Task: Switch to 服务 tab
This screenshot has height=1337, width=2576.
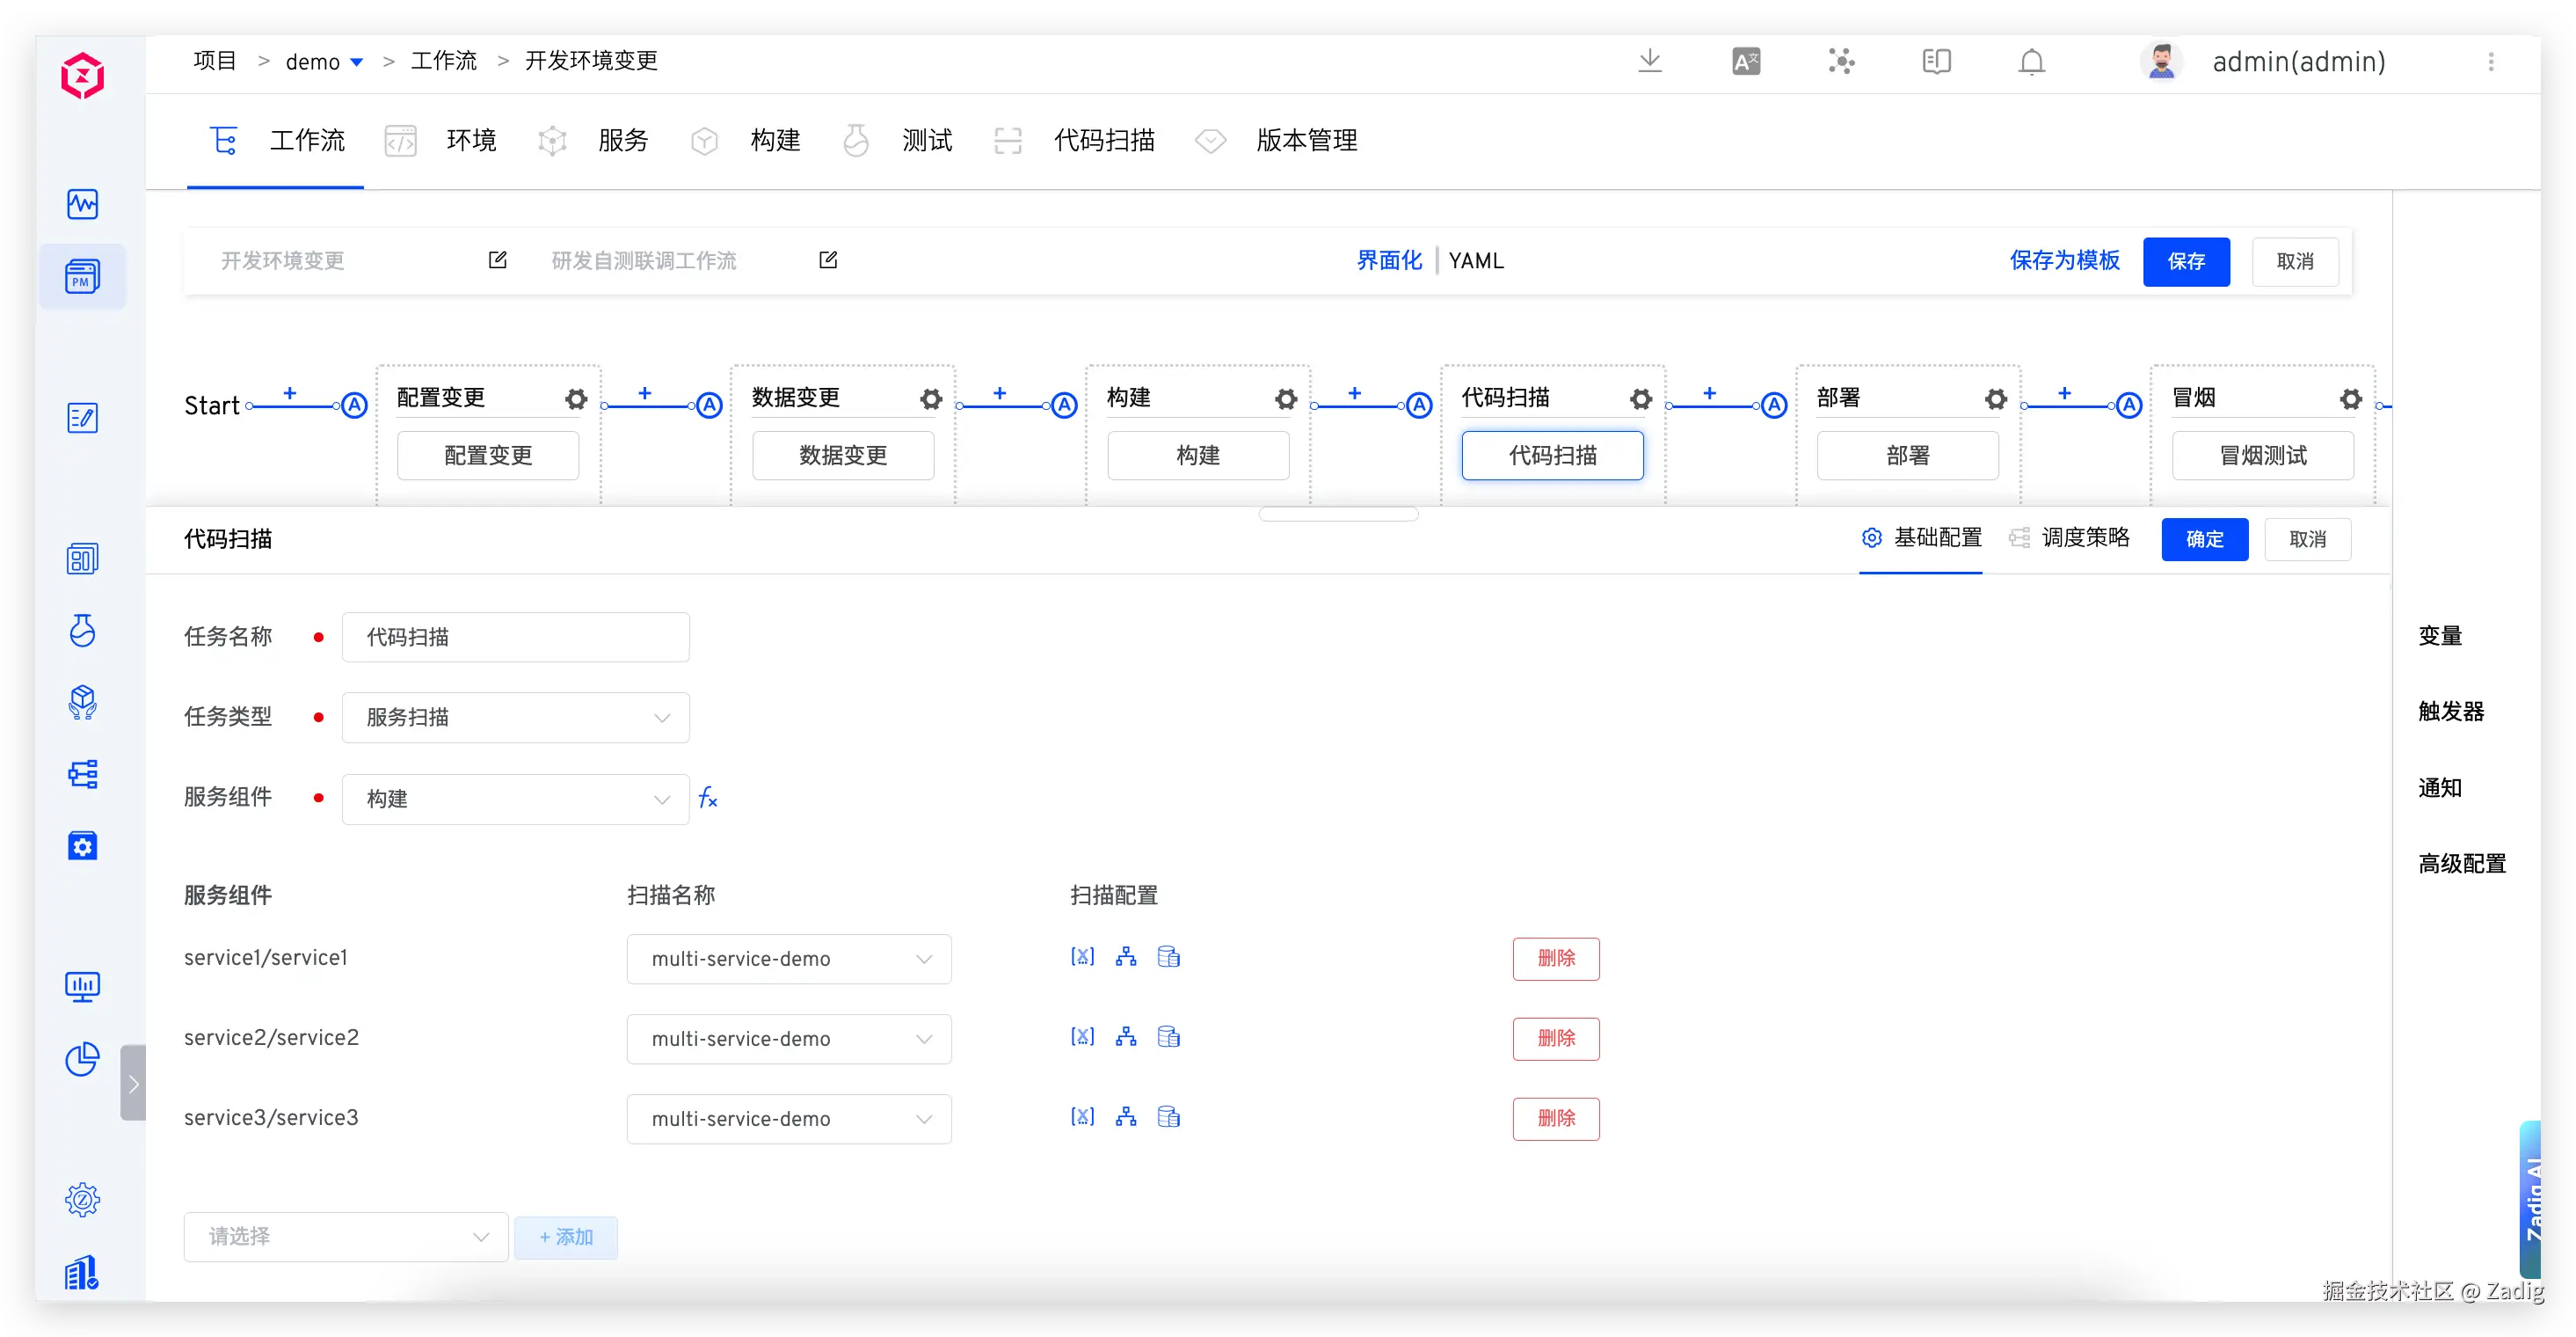Action: click(594, 140)
